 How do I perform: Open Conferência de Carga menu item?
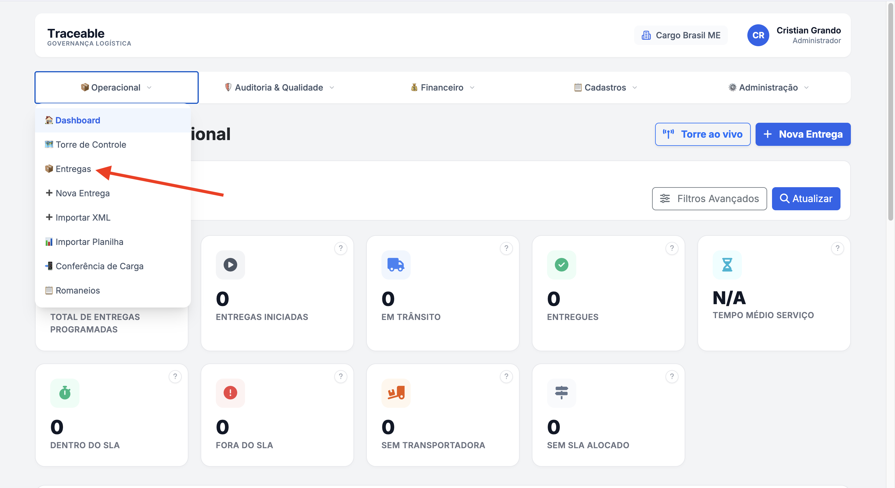(113, 266)
